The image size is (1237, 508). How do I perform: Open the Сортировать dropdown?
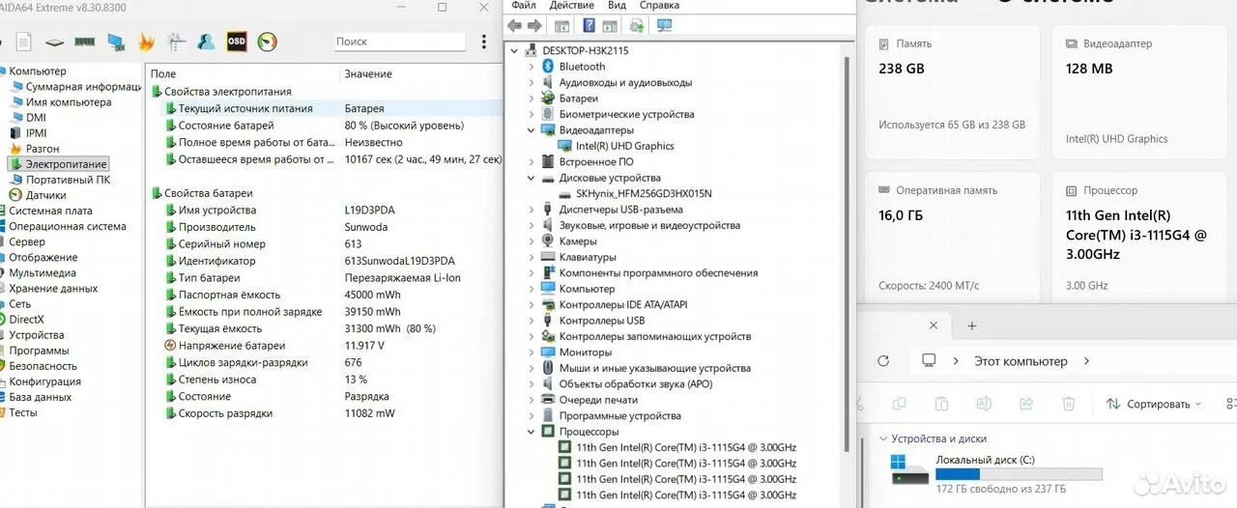1154,404
